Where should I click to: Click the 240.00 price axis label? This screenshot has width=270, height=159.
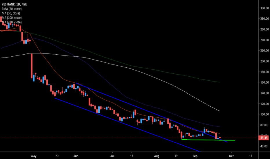point(264,40)
